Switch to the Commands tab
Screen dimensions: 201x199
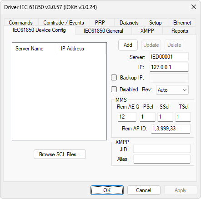(x=21, y=23)
